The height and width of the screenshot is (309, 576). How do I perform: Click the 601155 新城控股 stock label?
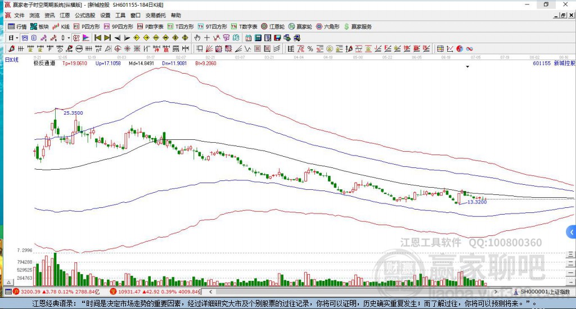coord(554,63)
